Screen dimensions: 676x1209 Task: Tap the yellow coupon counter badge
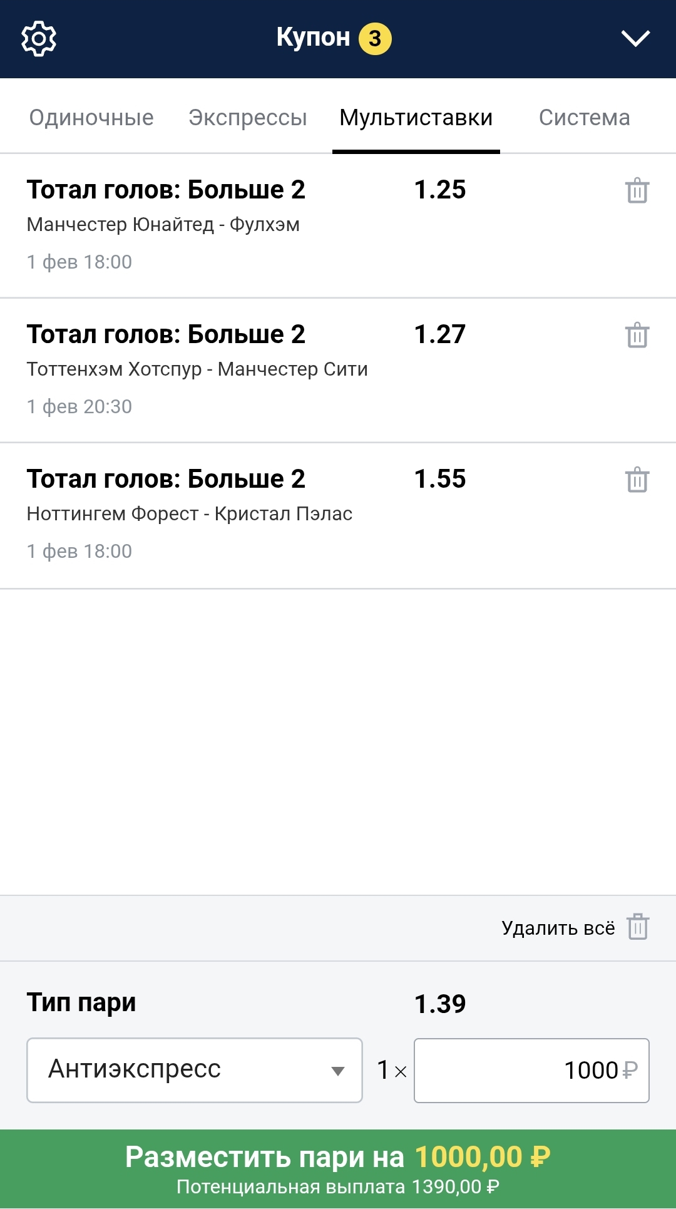tap(375, 39)
